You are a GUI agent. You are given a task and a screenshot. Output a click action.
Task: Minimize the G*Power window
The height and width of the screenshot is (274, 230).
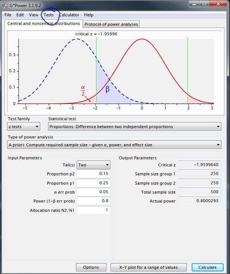click(x=194, y=4)
